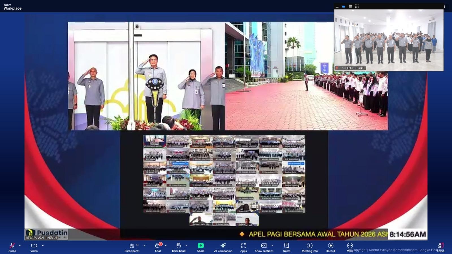Open Notes
452x254 pixels.
pyautogui.click(x=286, y=246)
